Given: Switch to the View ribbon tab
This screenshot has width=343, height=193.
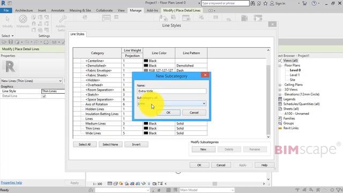Looking at the screenshot, I should [121, 10].
